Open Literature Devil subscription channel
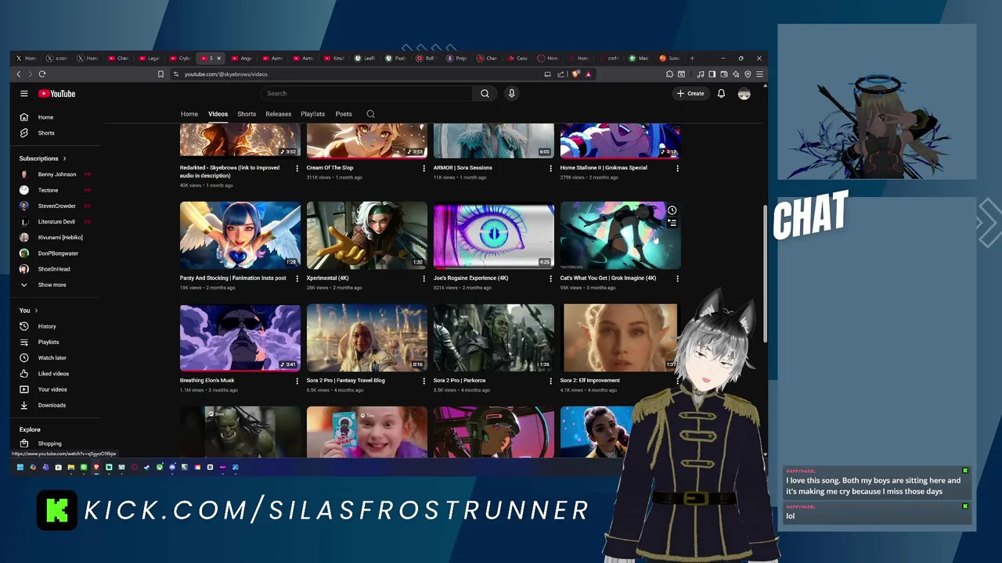The image size is (1002, 563). (56, 221)
